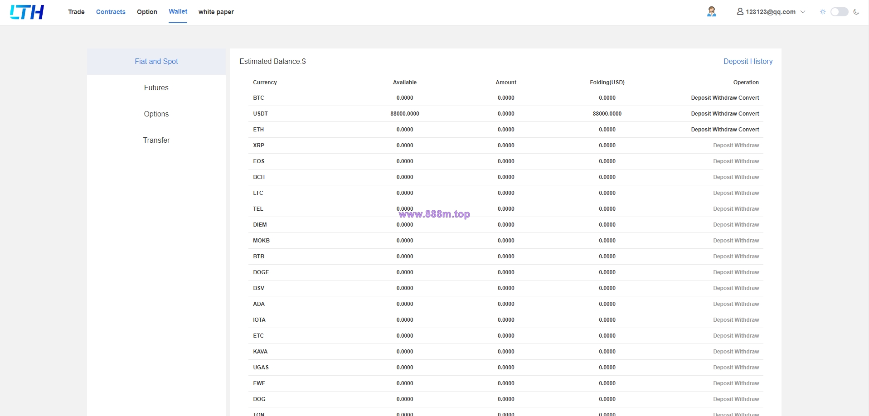The image size is (869, 416).
Task: Click USDT Folding(USD) value 88000.0000
Action: click(607, 114)
